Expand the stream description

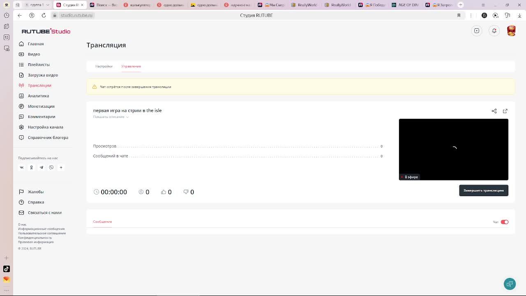(111, 117)
